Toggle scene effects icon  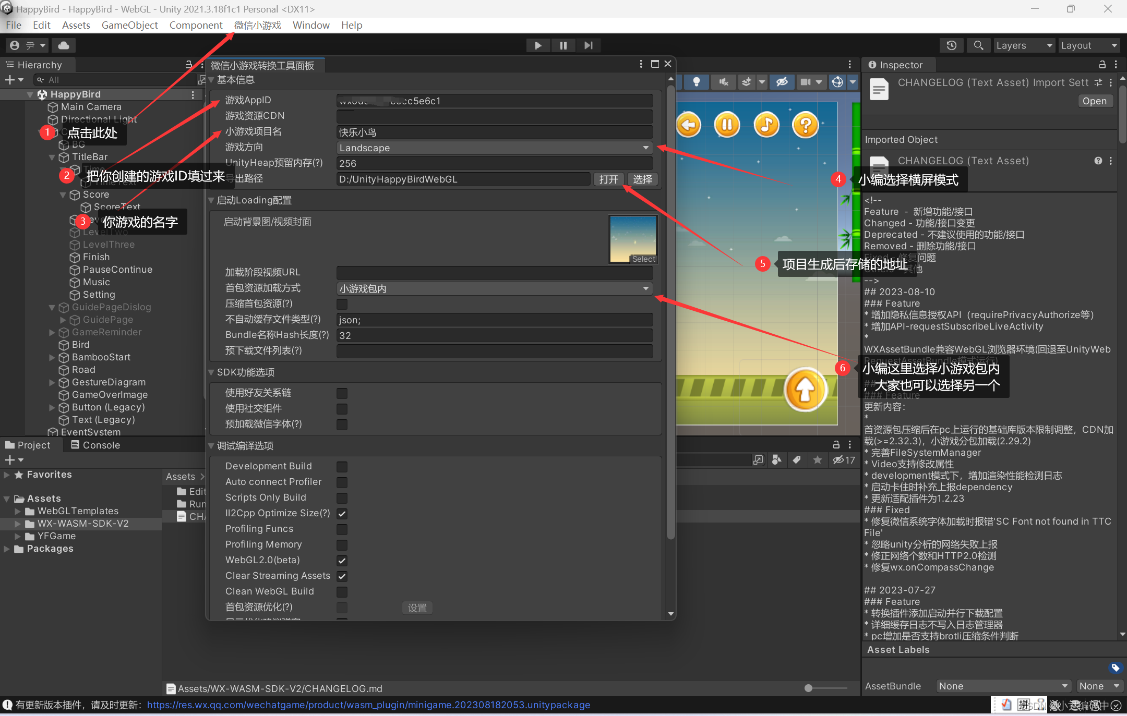tap(747, 82)
